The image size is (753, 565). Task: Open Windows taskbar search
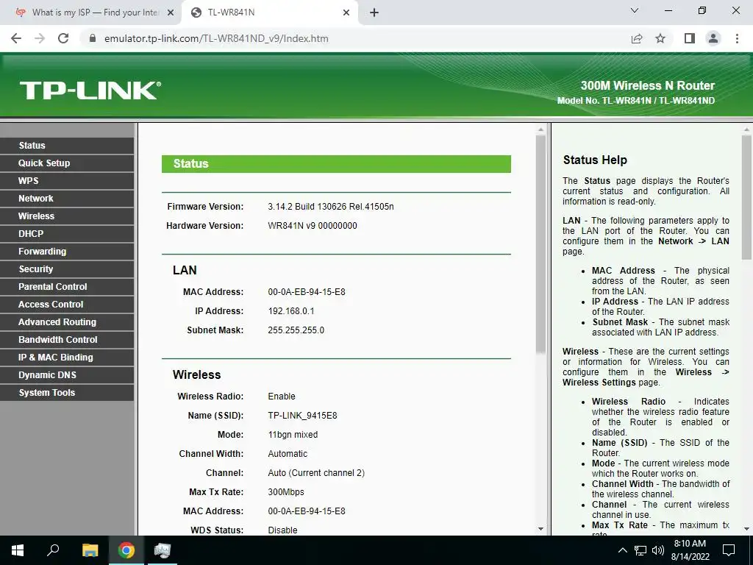(x=53, y=550)
